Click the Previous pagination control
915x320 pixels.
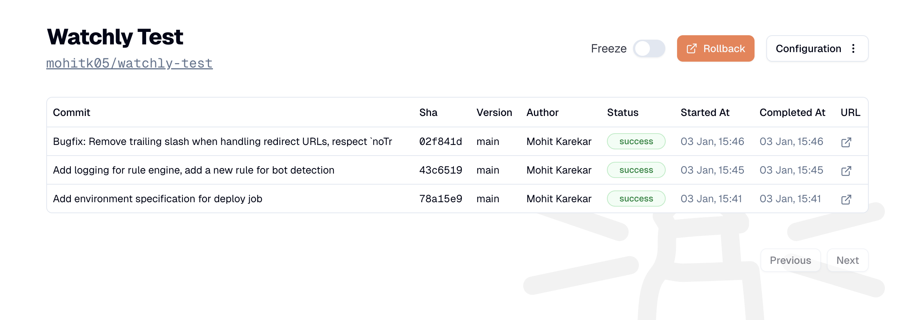(x=791, y=260)
